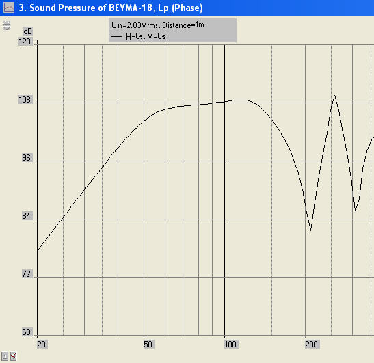
Task: Click the up arrow of the scale spinner
Action: [7, 23]
